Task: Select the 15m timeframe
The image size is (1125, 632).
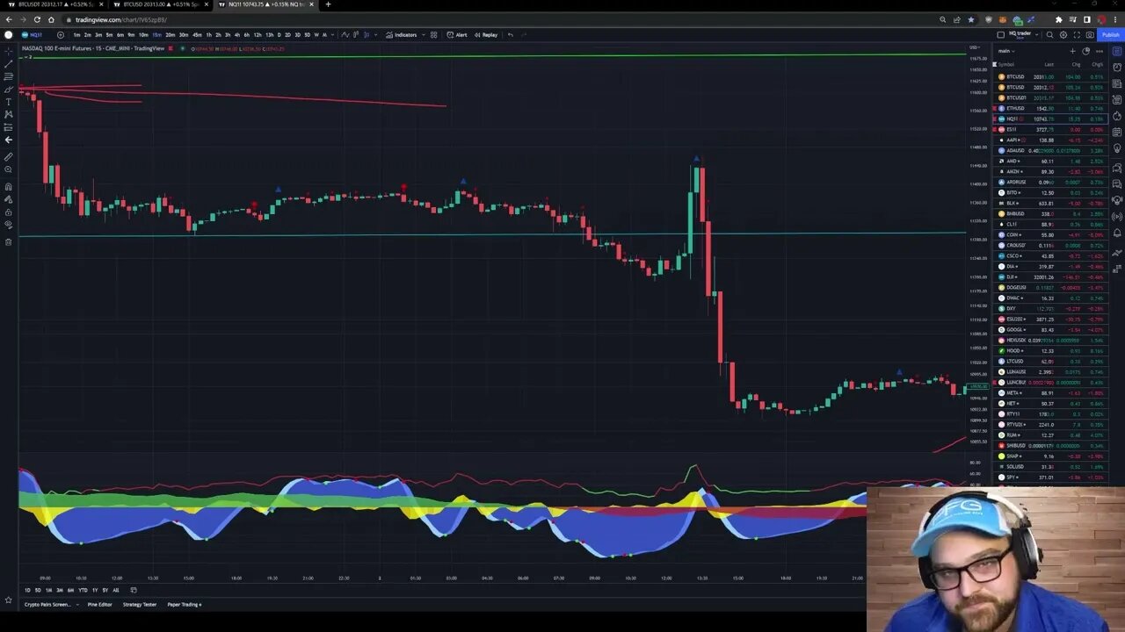Action: click(156, 35)
